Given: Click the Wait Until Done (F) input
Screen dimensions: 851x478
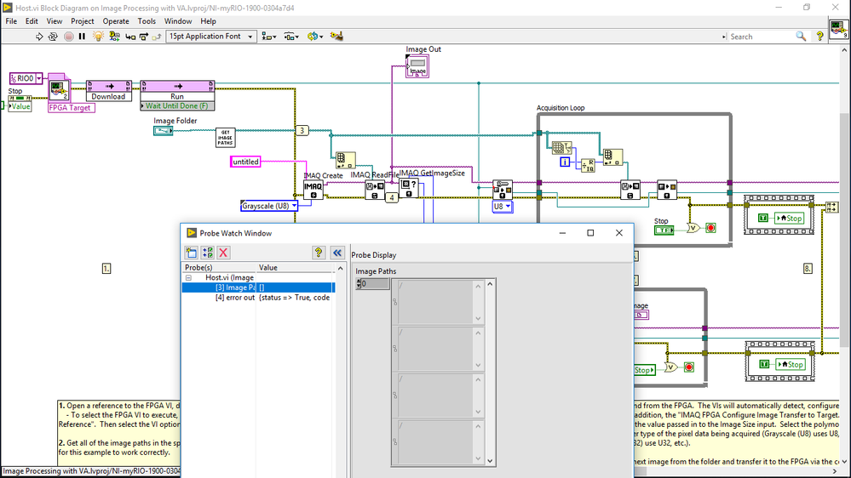Looking at the screenshot, I should pyautogui.click(x=177, y=106).
